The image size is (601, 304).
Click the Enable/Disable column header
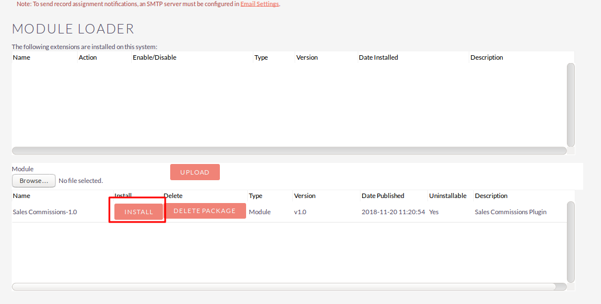tap(155, 57)
